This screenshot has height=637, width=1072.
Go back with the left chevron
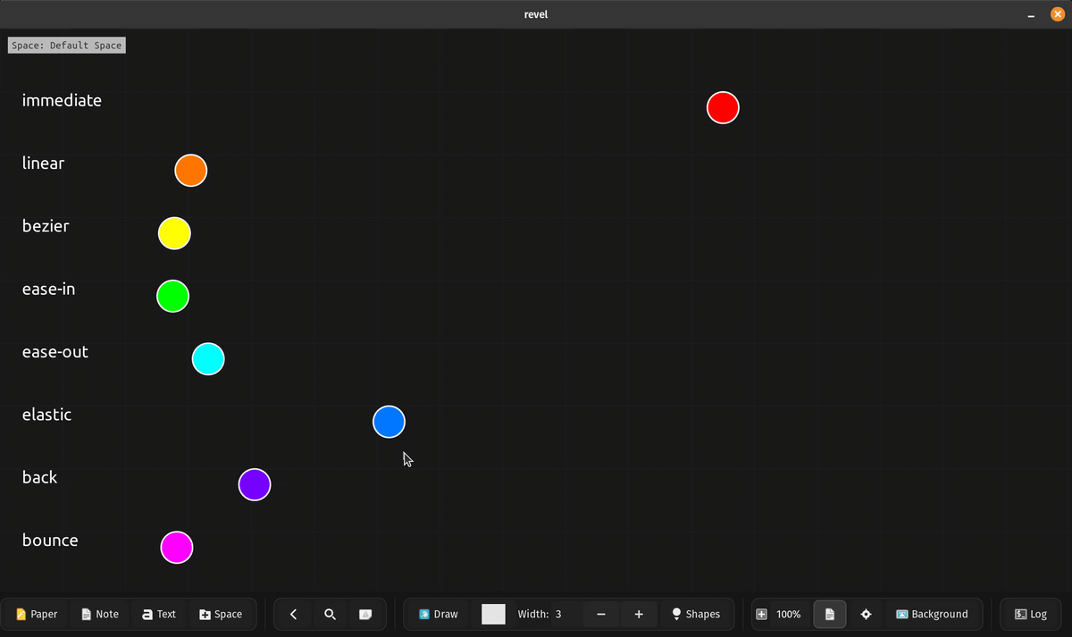click(x=293, y=614)
